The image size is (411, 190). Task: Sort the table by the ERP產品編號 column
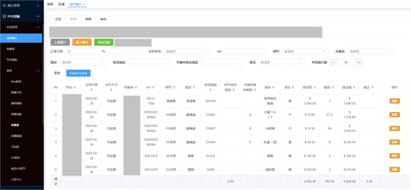(233, 90)
